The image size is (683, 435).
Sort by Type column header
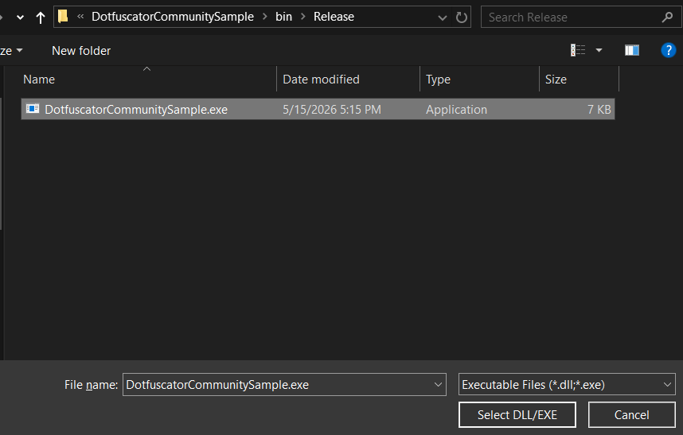(479, 80)
